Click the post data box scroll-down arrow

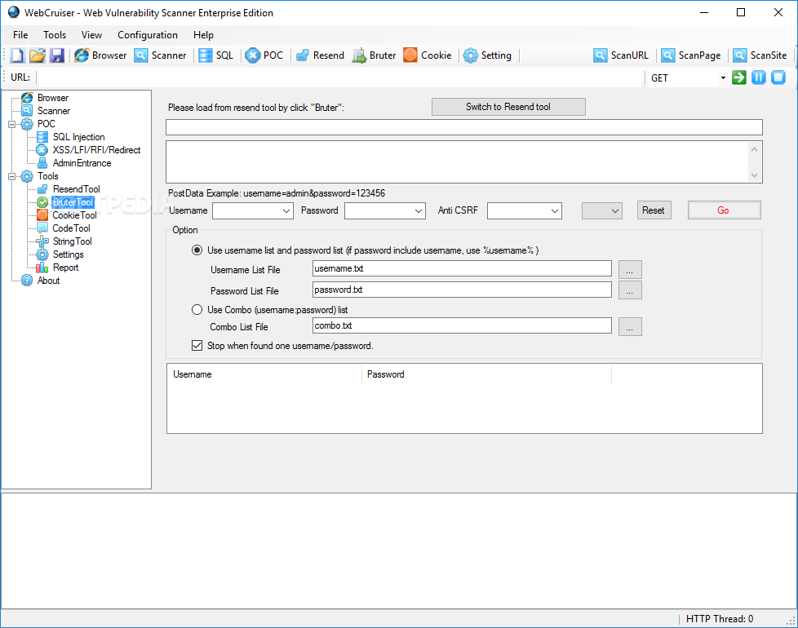pos(754,175)
